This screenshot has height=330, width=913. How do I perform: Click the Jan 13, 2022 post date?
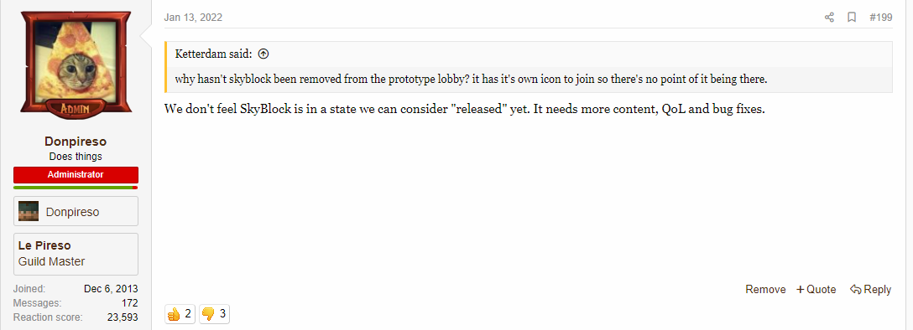(x=193, y=18)
